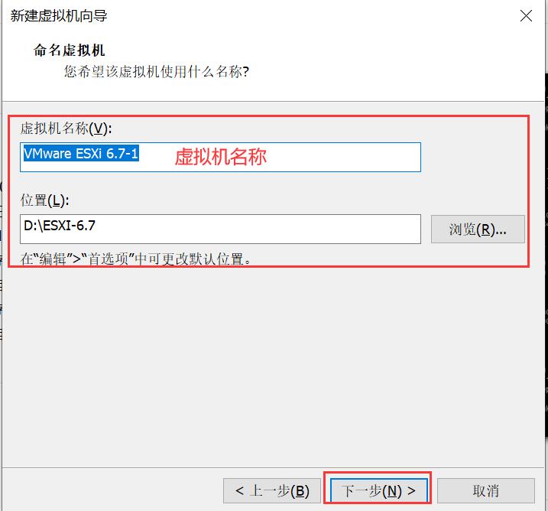Cancel the wizard with 取消
Screen dimensions: 548x511
pyautogui.click(x=486, y=490)
